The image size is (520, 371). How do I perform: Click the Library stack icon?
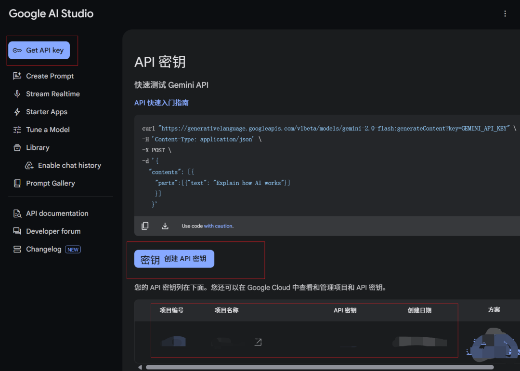[17, 147]
